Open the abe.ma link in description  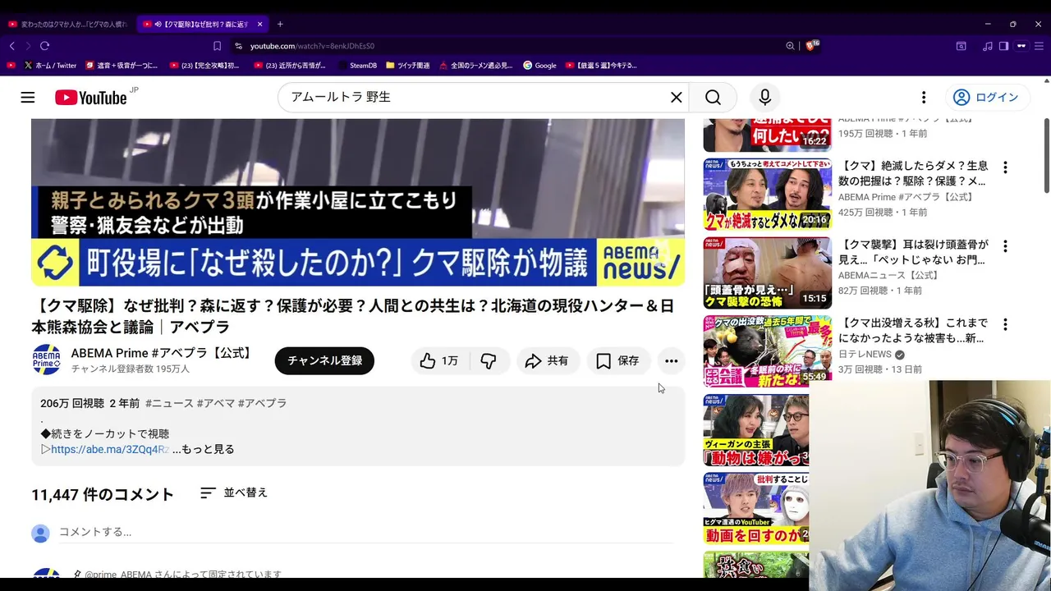[x=110, y=449]
